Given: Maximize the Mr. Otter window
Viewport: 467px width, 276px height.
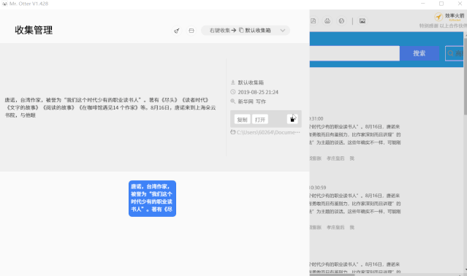Looking at the screenshot, I should [x=441, y=4].
